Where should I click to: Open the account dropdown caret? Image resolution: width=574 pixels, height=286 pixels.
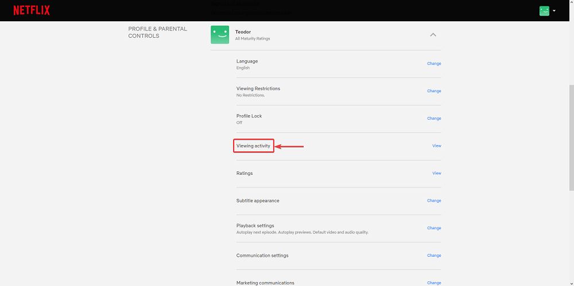[x=554, y=11]
